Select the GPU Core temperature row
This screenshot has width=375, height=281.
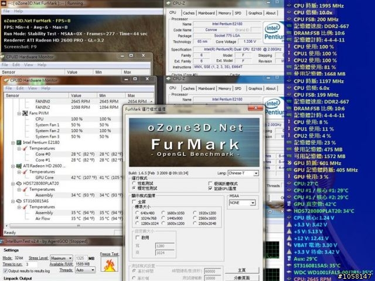[63, 177]
